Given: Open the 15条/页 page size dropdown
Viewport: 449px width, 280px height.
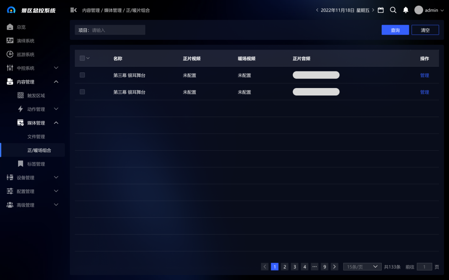Looking at the screenshot, I should 362,267.
